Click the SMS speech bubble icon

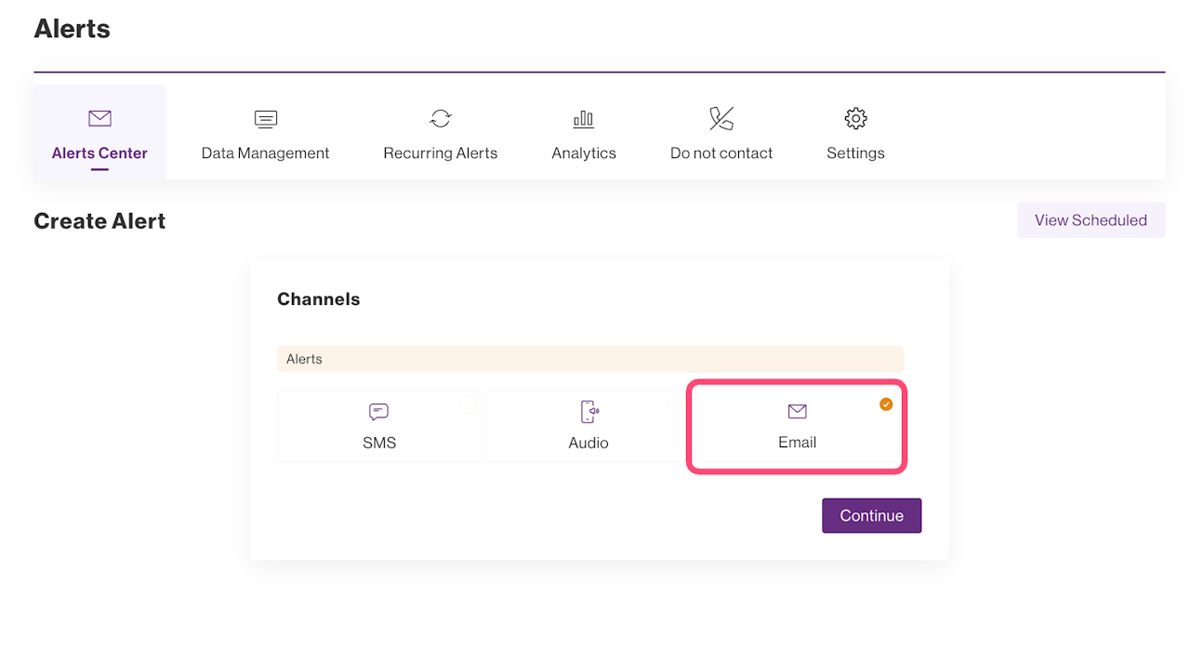(379, 412)
